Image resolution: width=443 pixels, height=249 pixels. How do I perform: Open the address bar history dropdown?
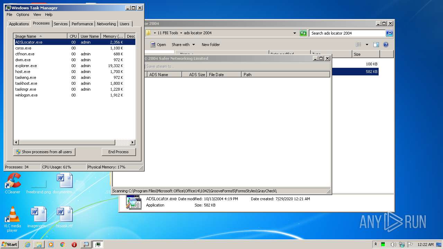pos(295,33)
